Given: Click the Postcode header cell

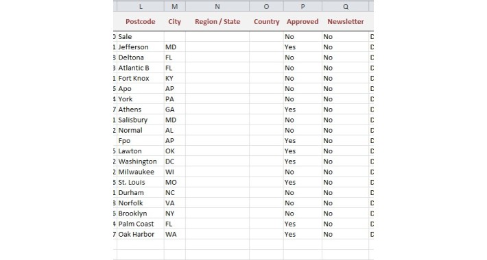Looking at the screenshot, I should tap(141, 21).
